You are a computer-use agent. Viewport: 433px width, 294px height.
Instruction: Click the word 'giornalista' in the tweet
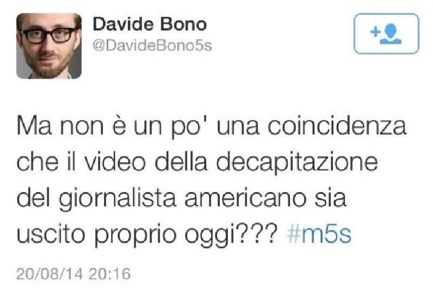117,199
